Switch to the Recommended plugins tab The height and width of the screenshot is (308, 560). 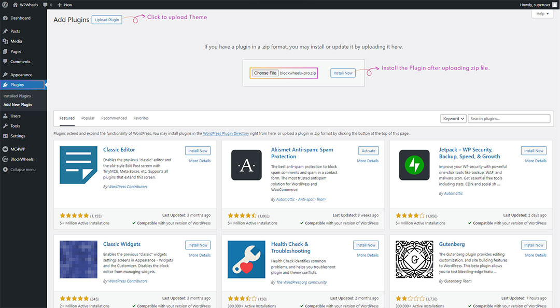114,118
